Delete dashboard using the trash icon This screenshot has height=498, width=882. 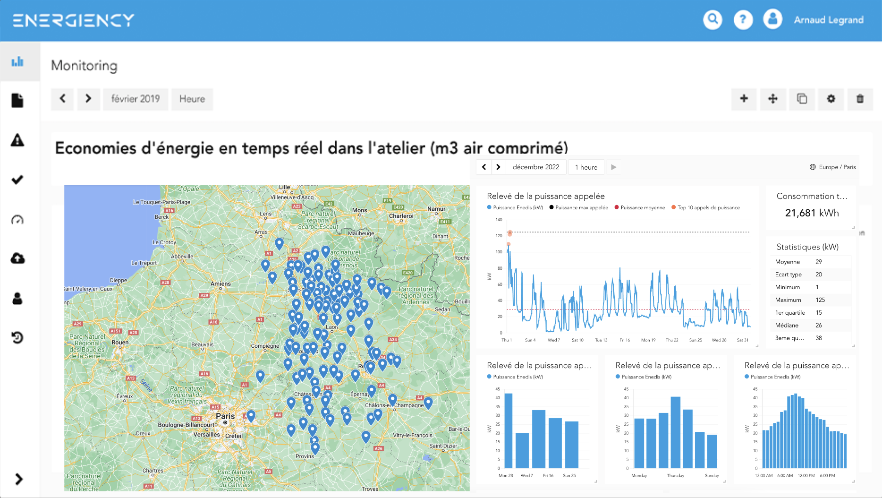(x=860, y=99)
